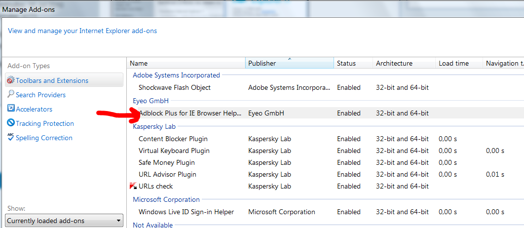Click the Kaspersky icon beside URLs check
Viewport: 524px width, 228px height.
click(132, 186)
